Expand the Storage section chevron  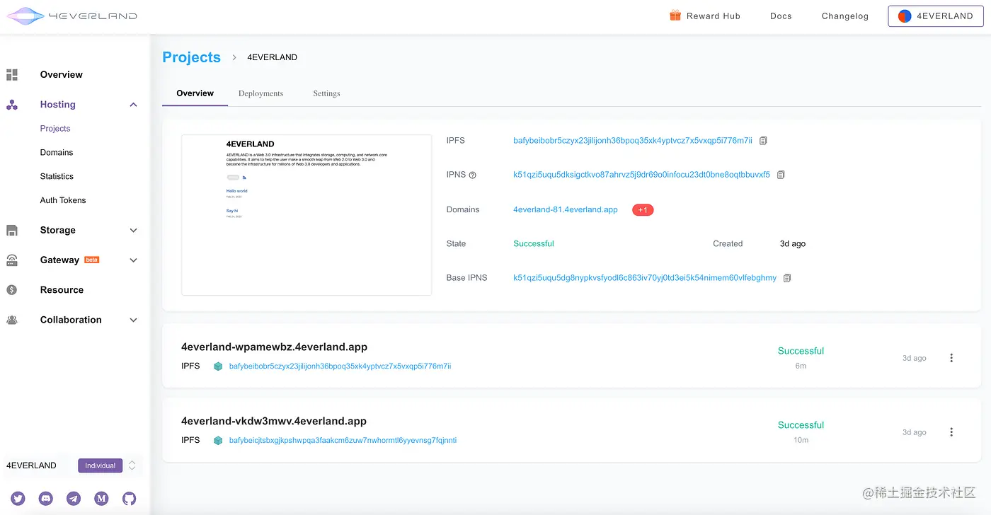pyautogui.click(x=133, y=231)
